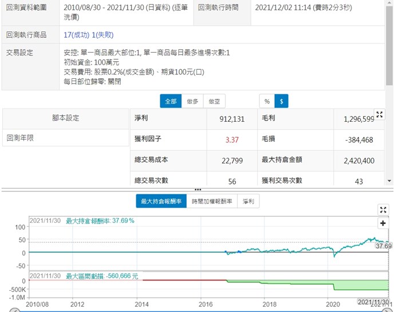This screenshot has width=395, height=312.
Task: Click the chart plus zoom icon
Action: pyautogui.click(x=383, y=223)
